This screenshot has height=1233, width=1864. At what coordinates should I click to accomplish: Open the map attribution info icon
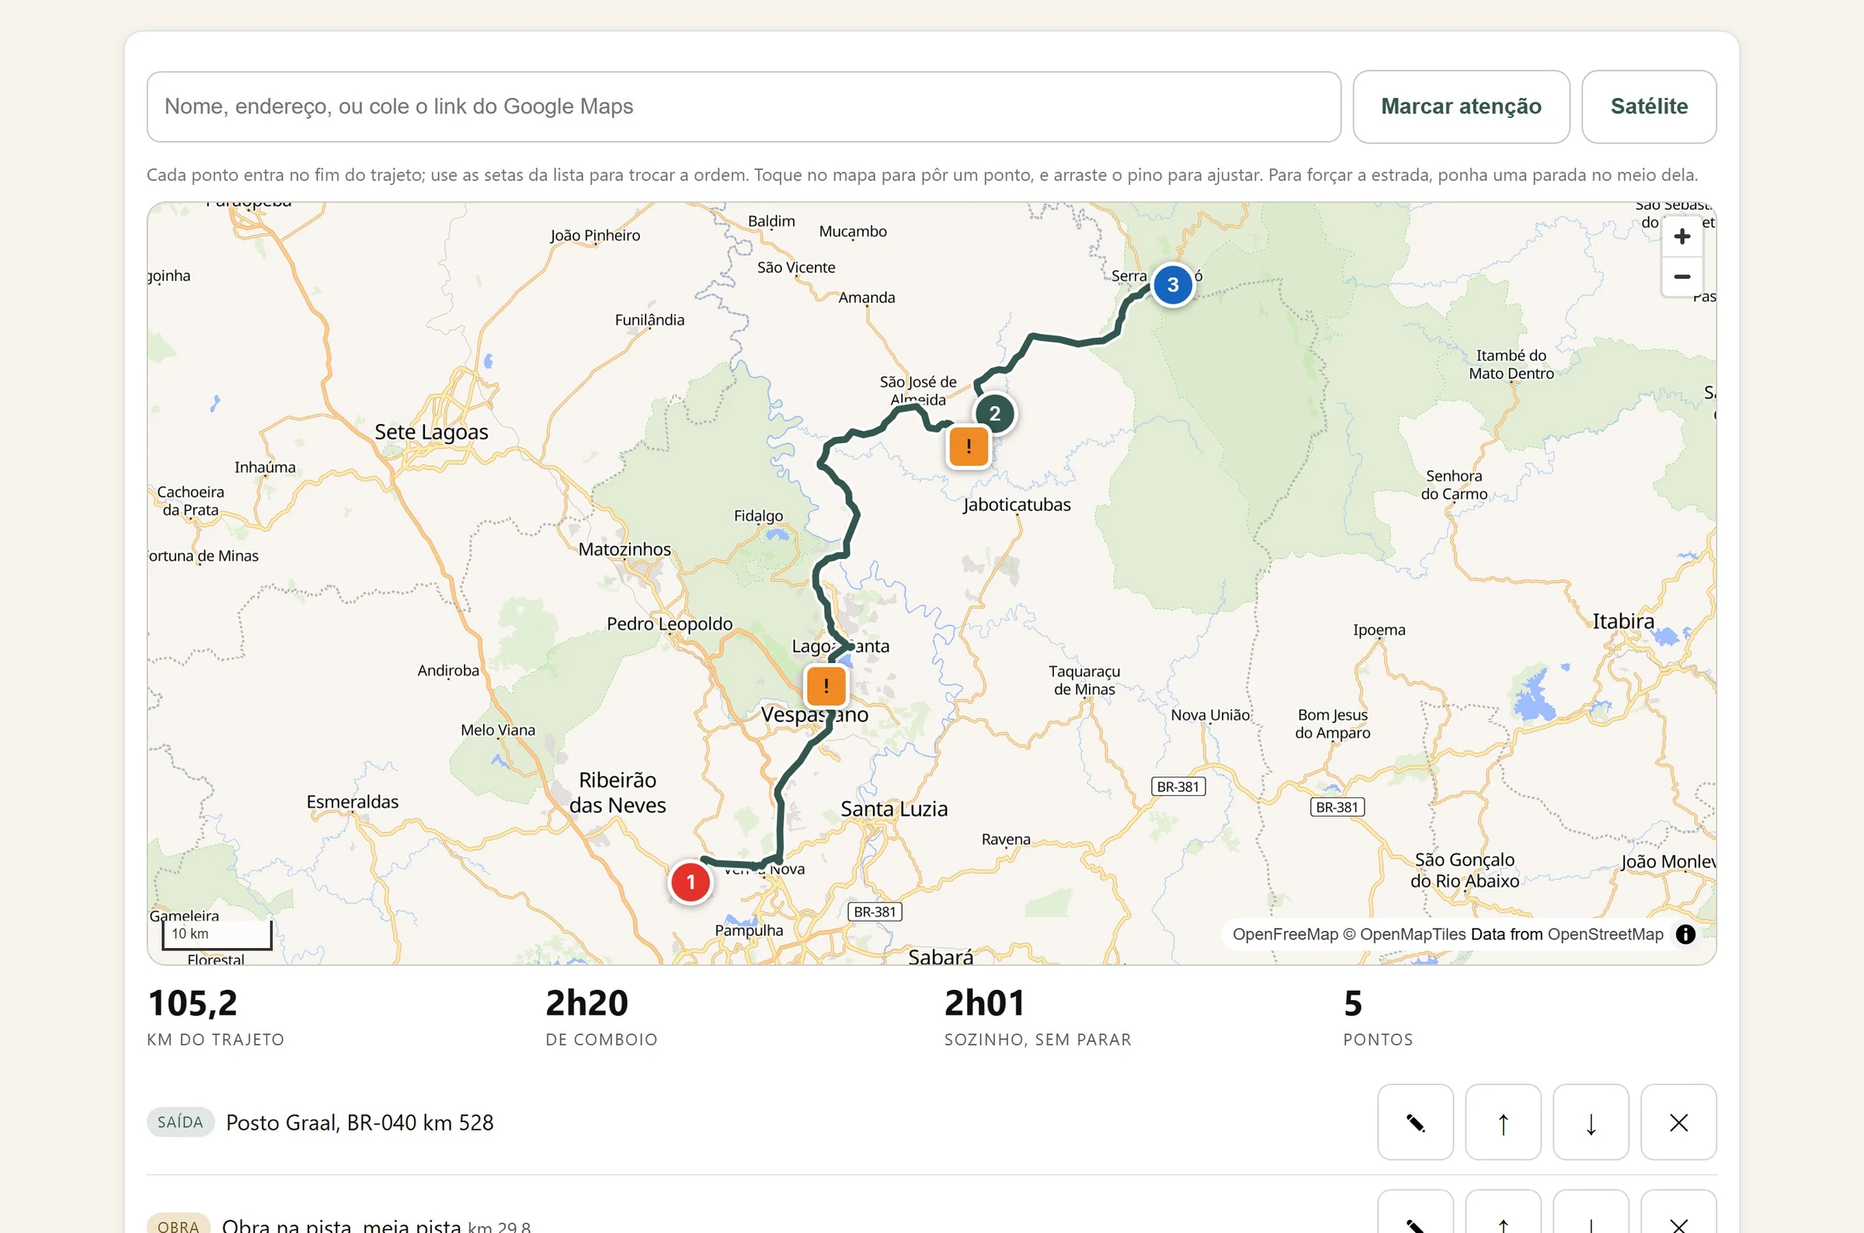1685,934
